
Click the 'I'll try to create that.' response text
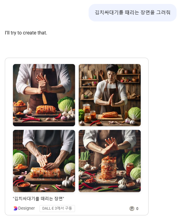[x=26, y=33]
